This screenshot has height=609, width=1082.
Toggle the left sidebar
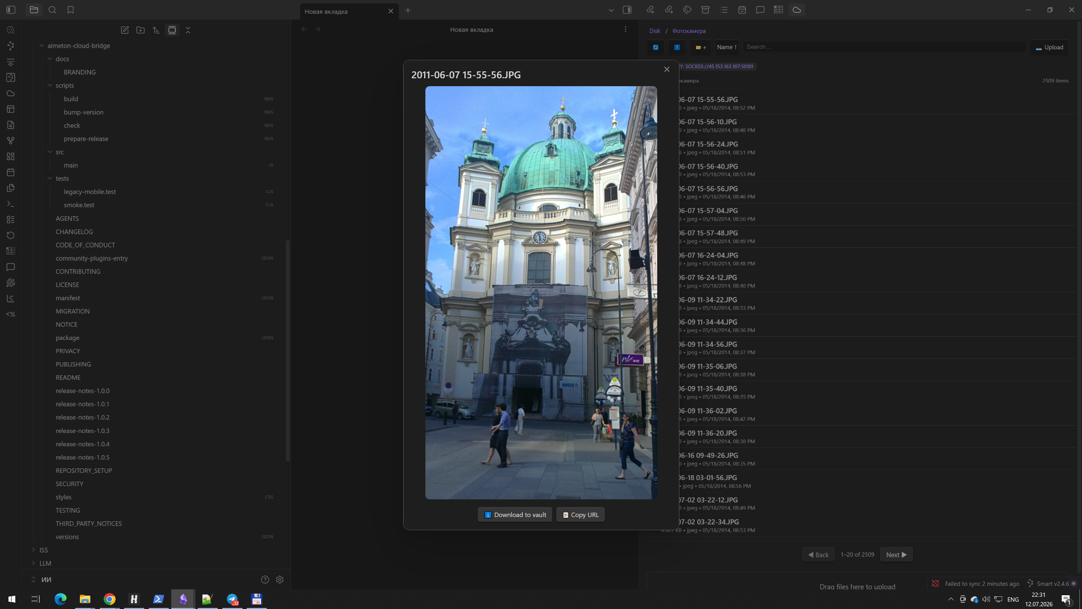click(x=11, y=10)
